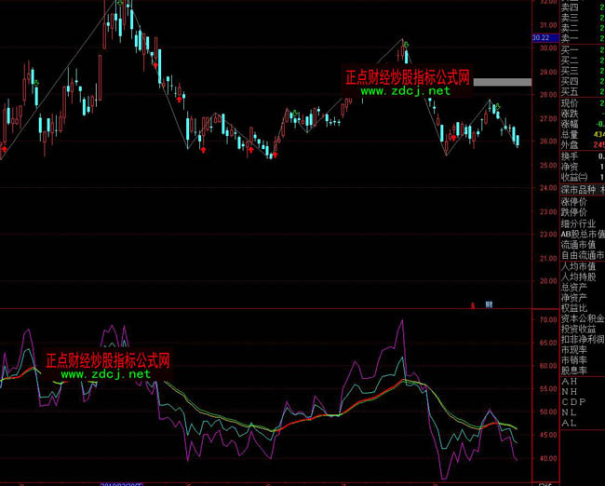Screen dimensions: 605x486
Task: Switch to the 深市品种 tab
Action: pyautogui.click(x=577, y=189)
